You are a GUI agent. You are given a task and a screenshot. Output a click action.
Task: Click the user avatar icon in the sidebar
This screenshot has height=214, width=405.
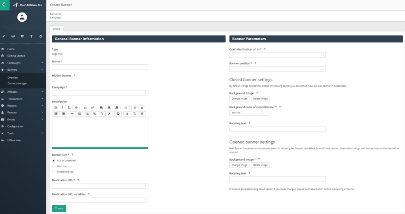tap(23, 17)
